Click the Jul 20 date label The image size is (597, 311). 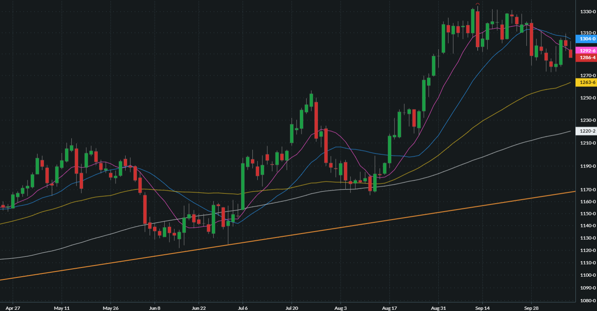(292, 308)
